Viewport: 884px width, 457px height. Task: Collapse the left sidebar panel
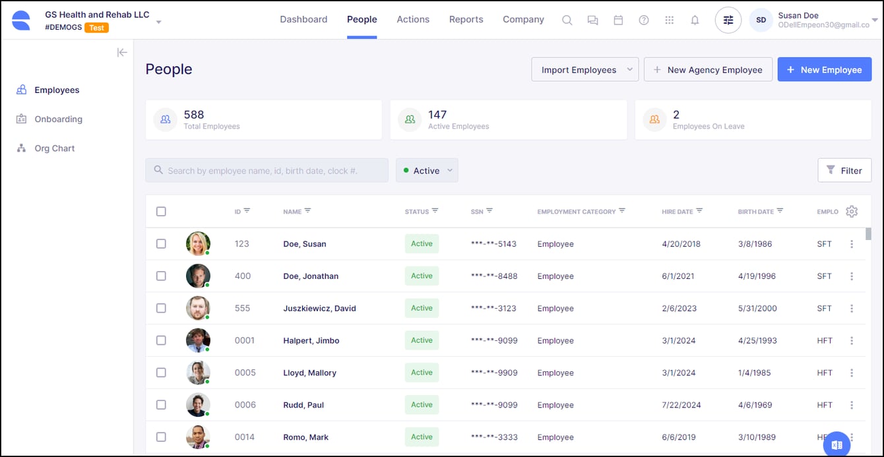tap(122, 53)
